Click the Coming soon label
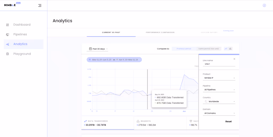The height and width of the screenshot is (137, 273). (x=228, y=31)
